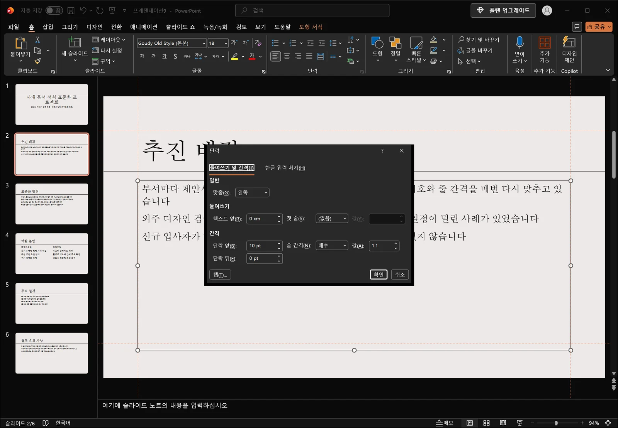Click the Redo icon in title bar
Screen dimensions: 618x428
100,10
